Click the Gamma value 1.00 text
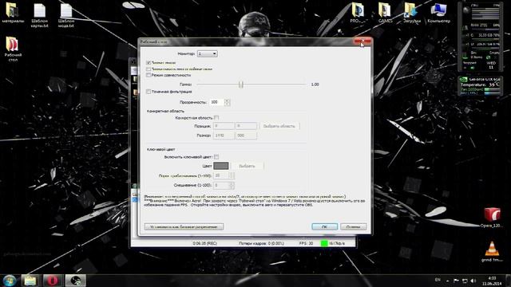Image resolution: width=511 pixels, height=287 pixels. click(x=315, y=85)
